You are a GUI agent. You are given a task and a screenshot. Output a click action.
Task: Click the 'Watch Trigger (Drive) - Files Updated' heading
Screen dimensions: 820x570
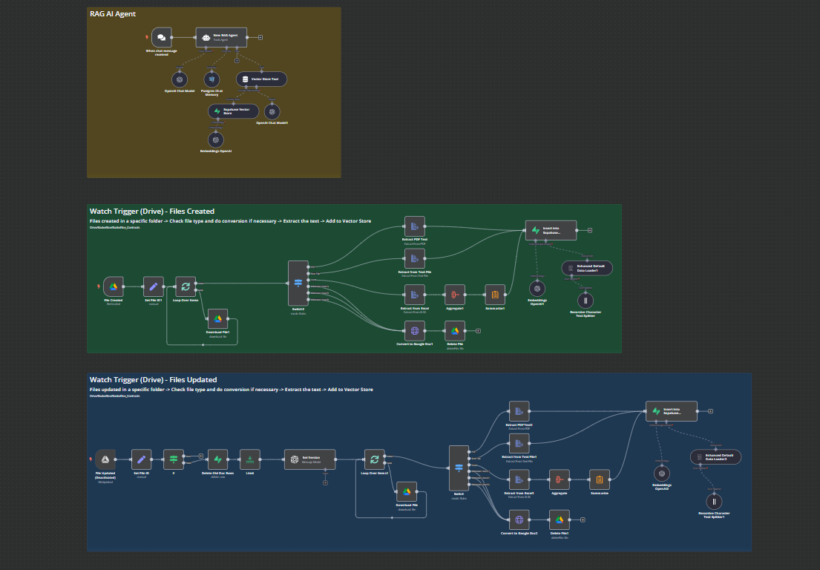point(152,379)
